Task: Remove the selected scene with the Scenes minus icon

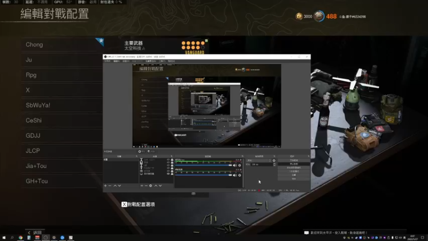Action: click(x=110, y=186)
